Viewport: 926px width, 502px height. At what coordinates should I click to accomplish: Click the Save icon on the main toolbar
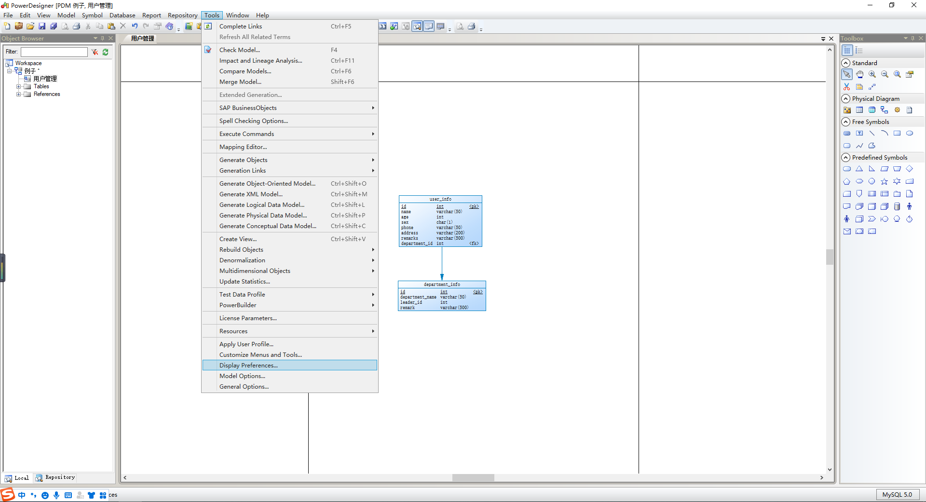(x=41, y=26)
